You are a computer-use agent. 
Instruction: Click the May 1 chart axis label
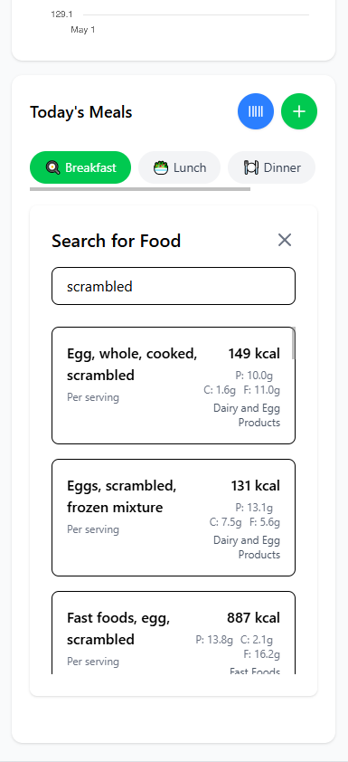(83, 30)
